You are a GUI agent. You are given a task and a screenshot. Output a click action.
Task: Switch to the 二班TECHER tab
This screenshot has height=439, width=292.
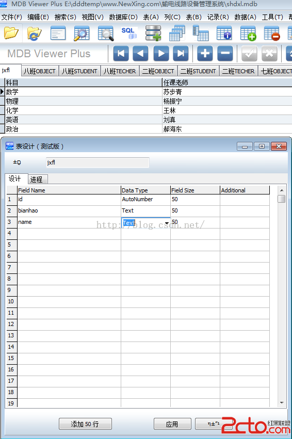tap(238, 71)
